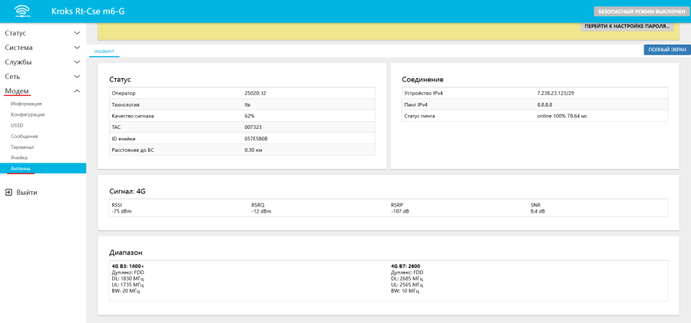Viewport: 691px width, 323px height.
Task: Expand the Сеть section chevron
Action: coord(77,77)
